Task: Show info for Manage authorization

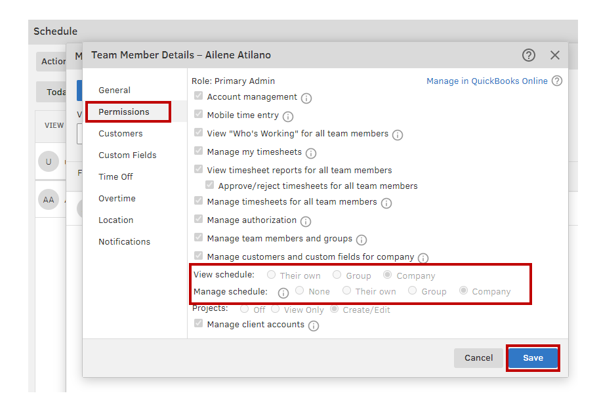Action: pyautogui.click(x=305, y=221)
